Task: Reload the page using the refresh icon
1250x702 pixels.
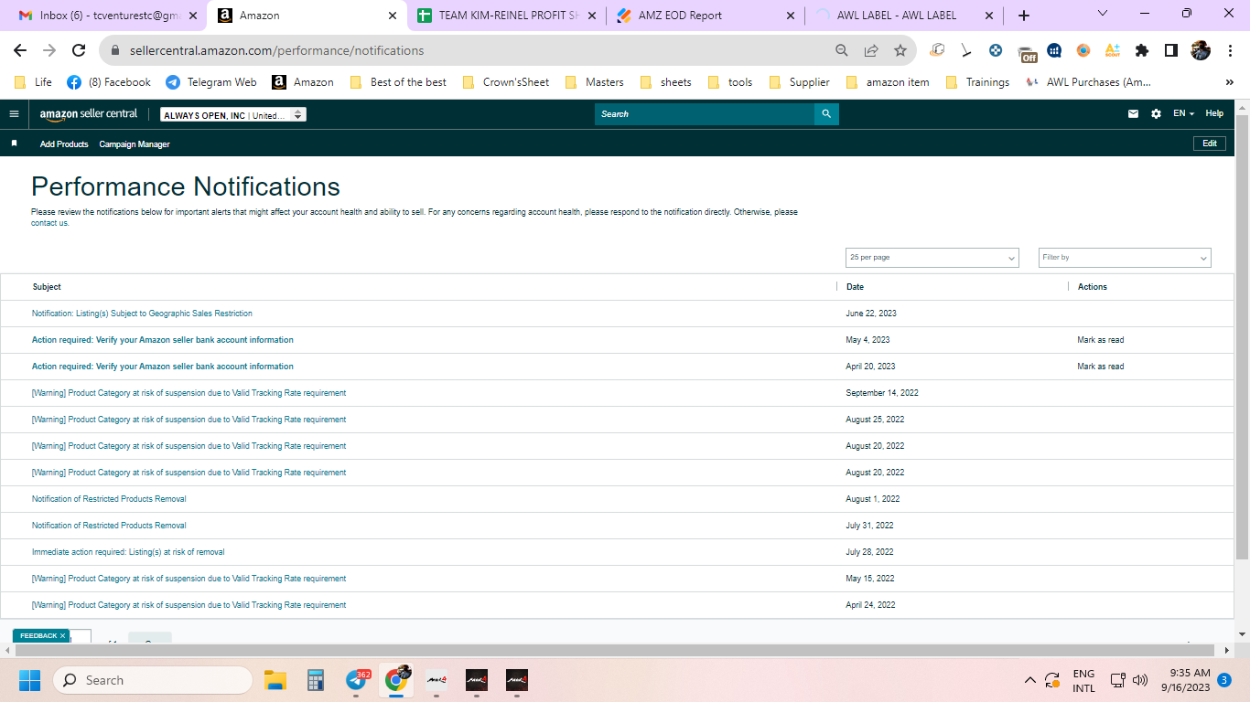Action: point(79,50)
